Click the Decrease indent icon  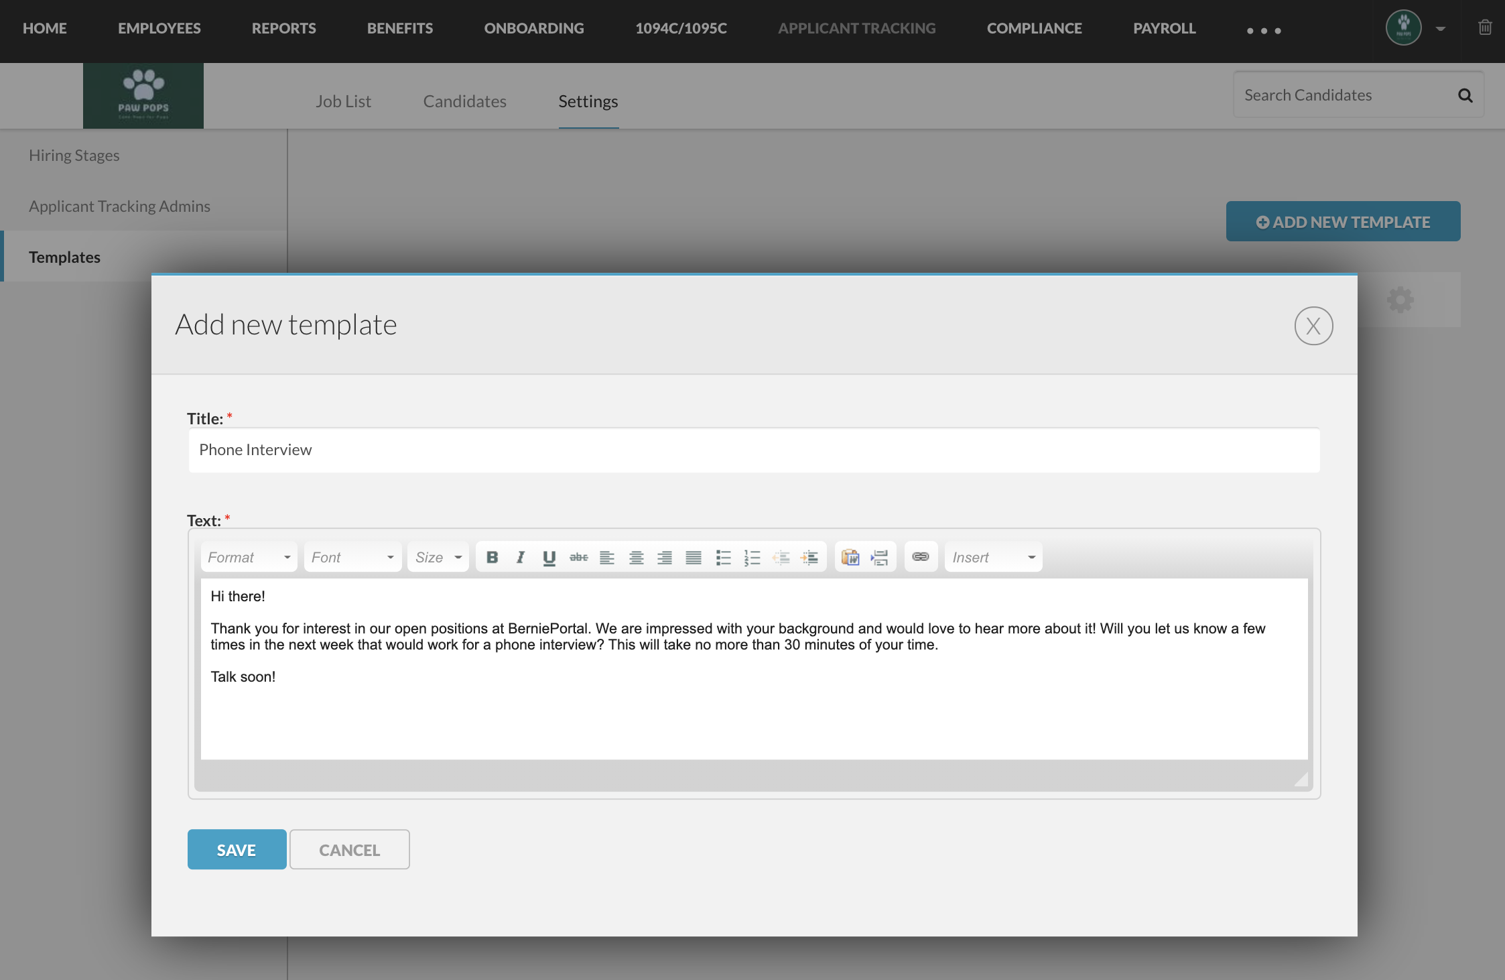781,558
